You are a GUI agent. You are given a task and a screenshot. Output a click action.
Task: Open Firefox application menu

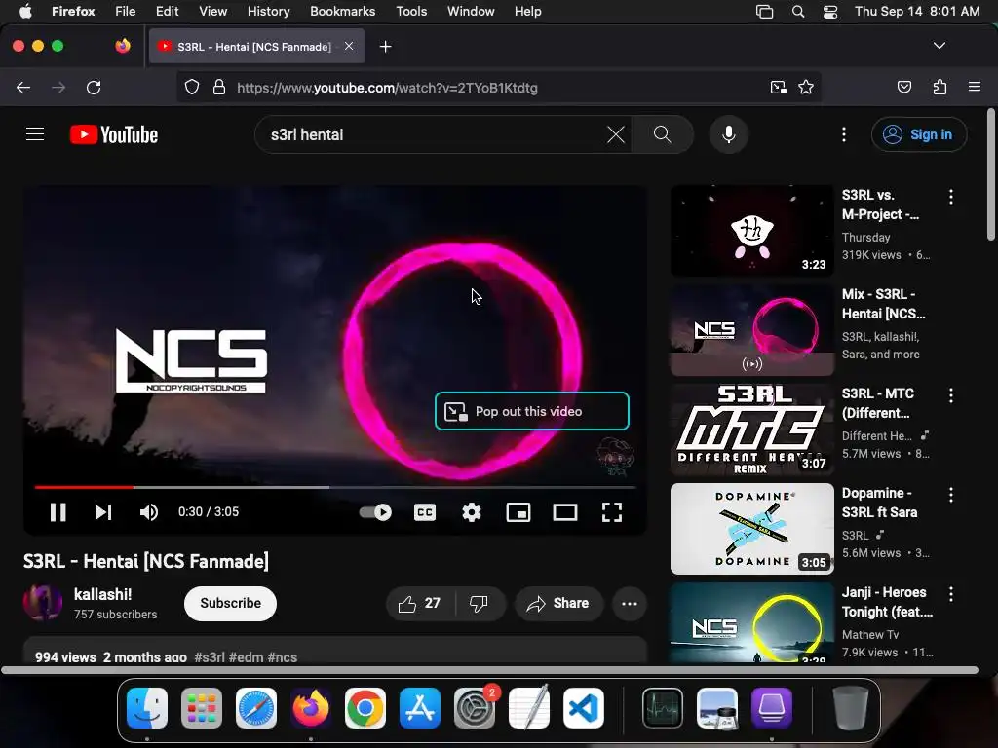(975, 87)
